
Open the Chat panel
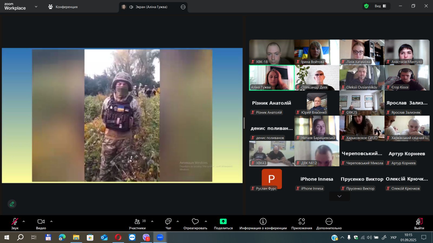(168, 222)
